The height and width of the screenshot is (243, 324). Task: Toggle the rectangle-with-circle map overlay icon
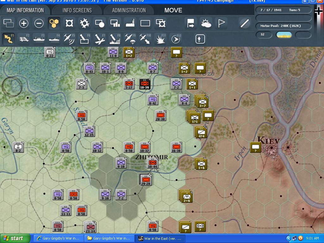point(100,23)
